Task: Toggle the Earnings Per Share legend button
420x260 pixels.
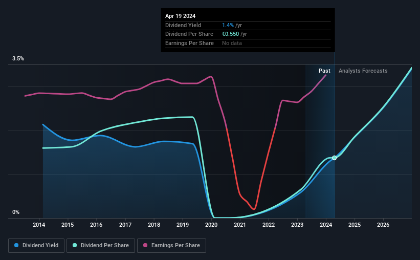Action: 171,246
